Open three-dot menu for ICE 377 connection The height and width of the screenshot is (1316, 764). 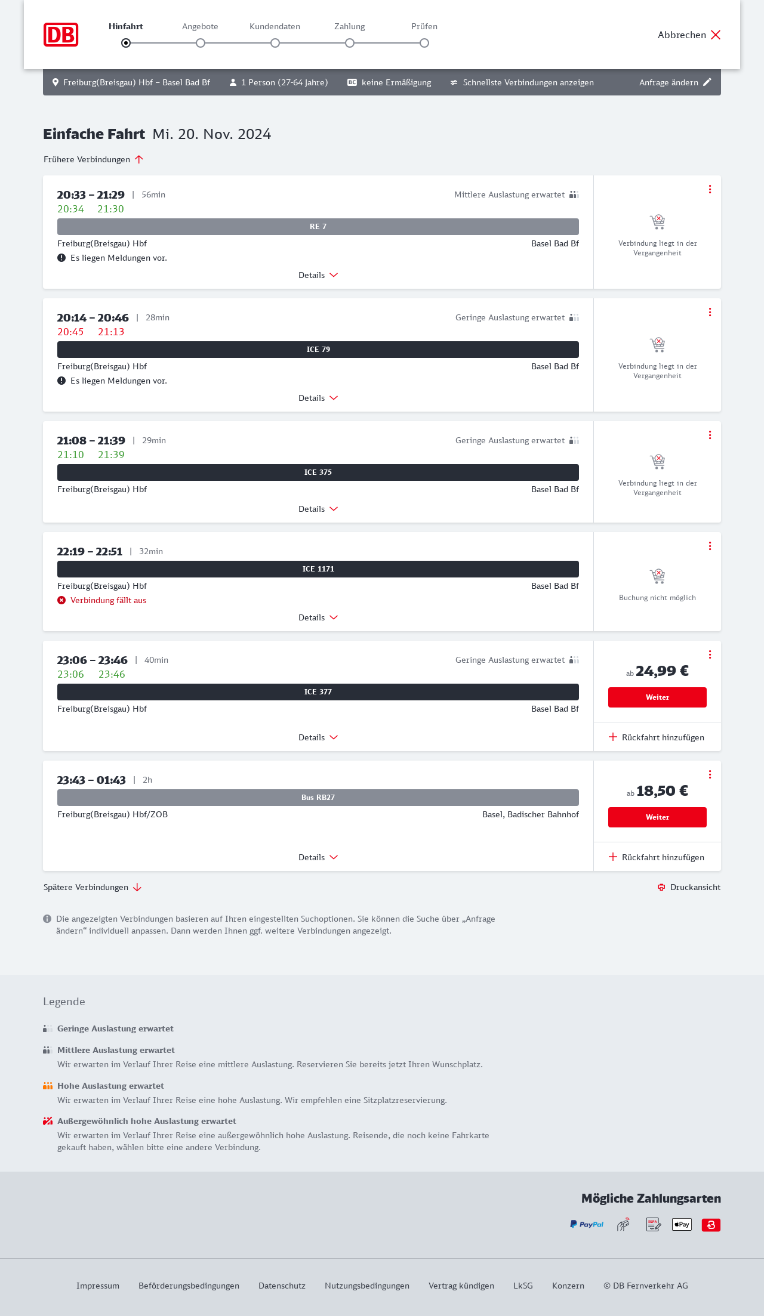[710, 654]
